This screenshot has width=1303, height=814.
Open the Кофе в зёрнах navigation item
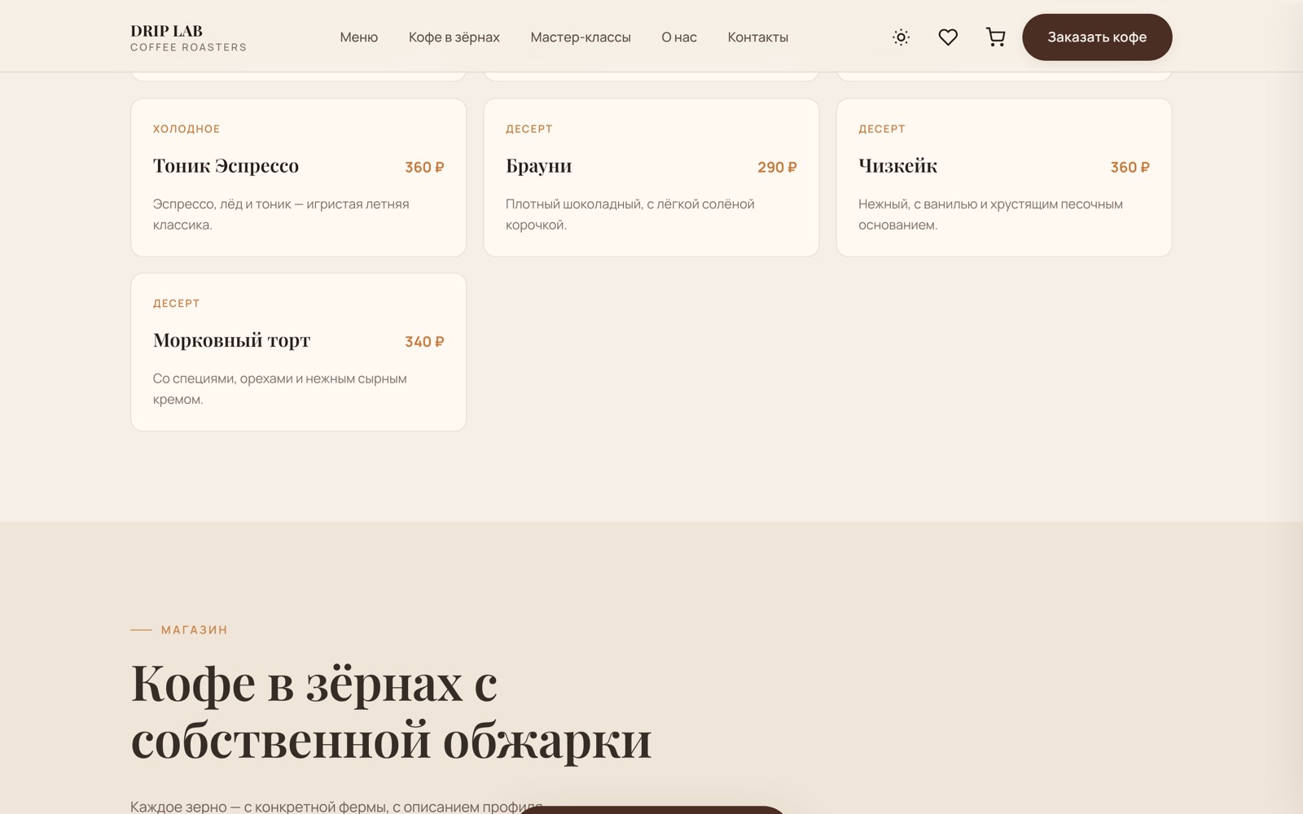(454, 37)
